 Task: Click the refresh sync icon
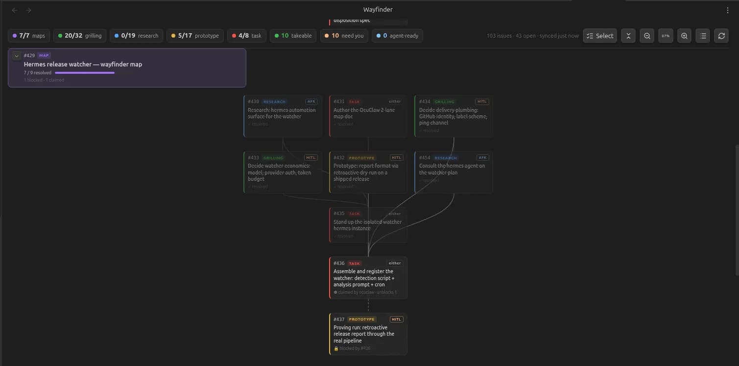[x=721, y=36]
